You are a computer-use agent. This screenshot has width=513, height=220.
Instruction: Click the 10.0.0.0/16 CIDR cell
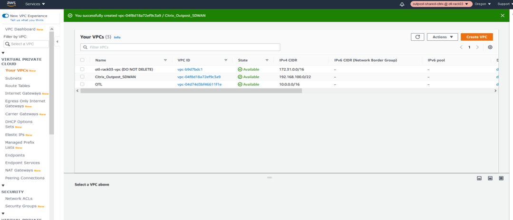point(290,84)
